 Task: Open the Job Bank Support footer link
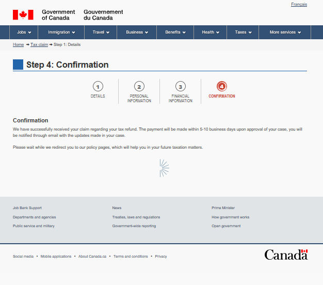(x=27, y=208)
